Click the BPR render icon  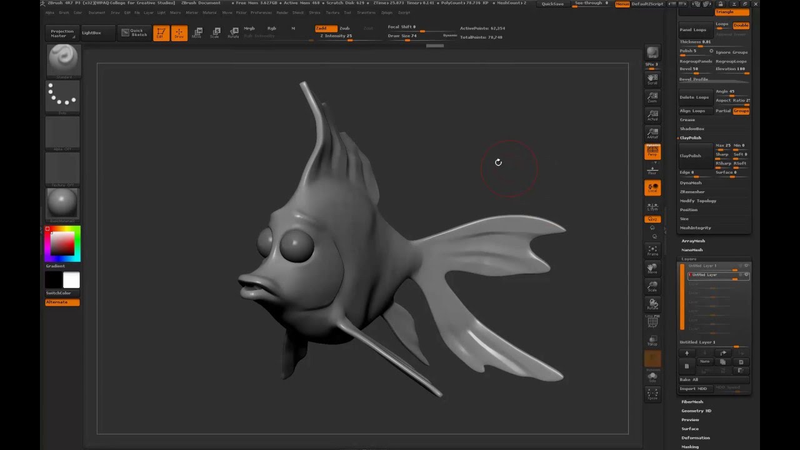point(652,53)
